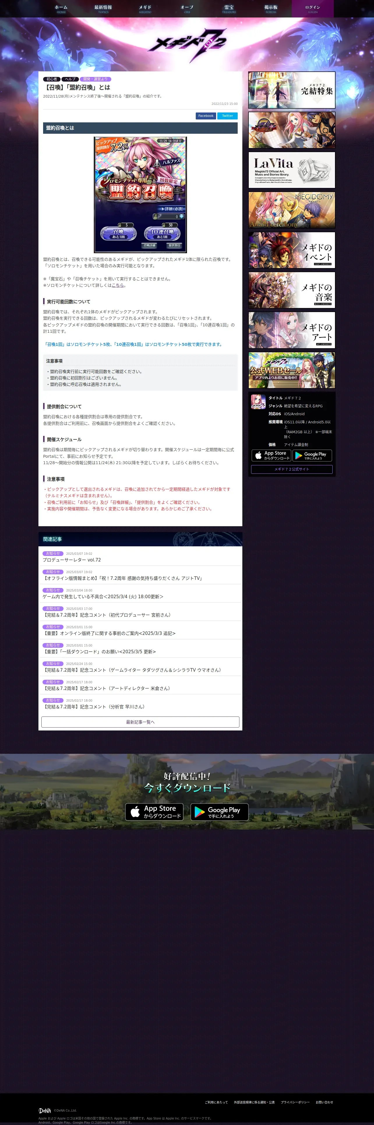Open the オーブ ORB nav item
Screen dimensions: 374x1125
pos(187,9)
